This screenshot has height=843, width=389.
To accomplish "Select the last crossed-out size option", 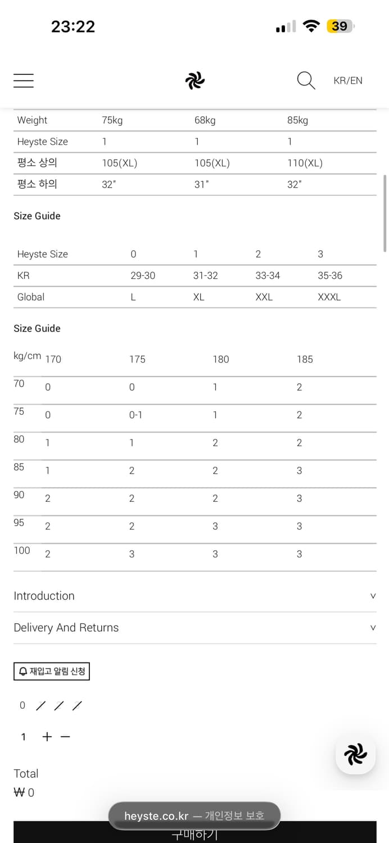I will coord(77,706).
